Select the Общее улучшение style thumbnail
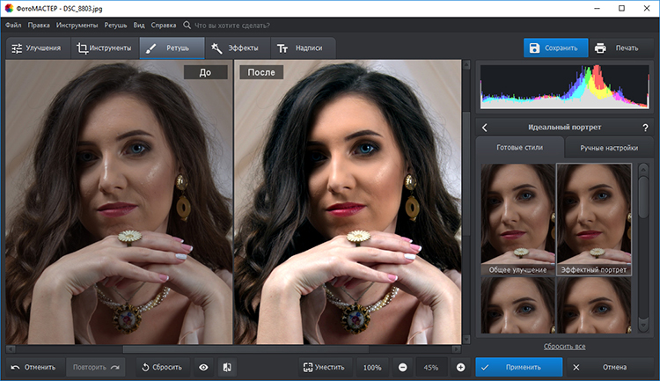Screen dimensions: 660x381 (517, 220)
